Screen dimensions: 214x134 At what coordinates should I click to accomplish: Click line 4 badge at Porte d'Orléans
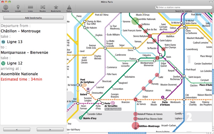pyautogui.click(x=163, y=97)
